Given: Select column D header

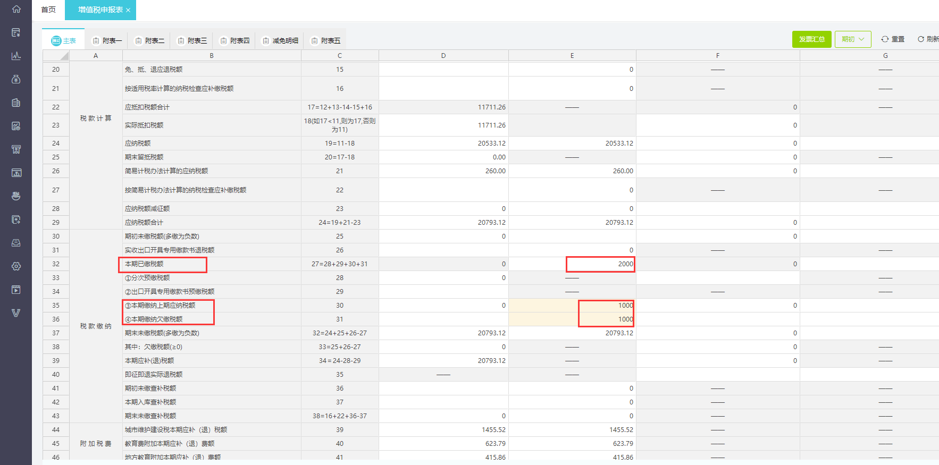Looking at the screenshot, I should click(x=443, y=56).
